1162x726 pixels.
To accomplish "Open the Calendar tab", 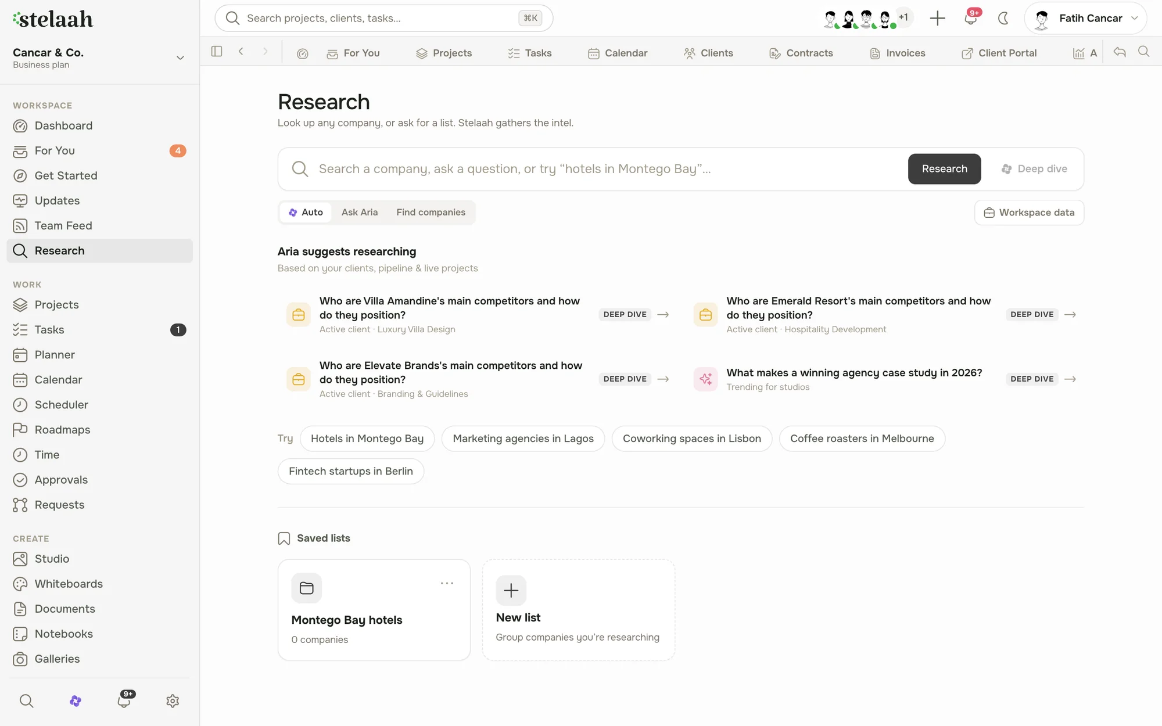I will (618, 53).
